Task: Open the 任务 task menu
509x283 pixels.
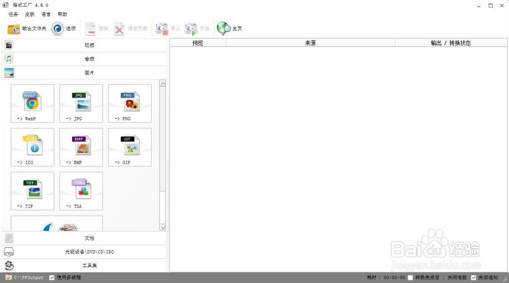Action: pos(13,14)
